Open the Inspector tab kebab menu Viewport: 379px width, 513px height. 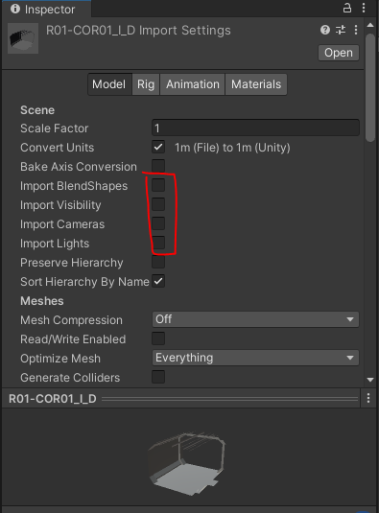click(364, 8)
